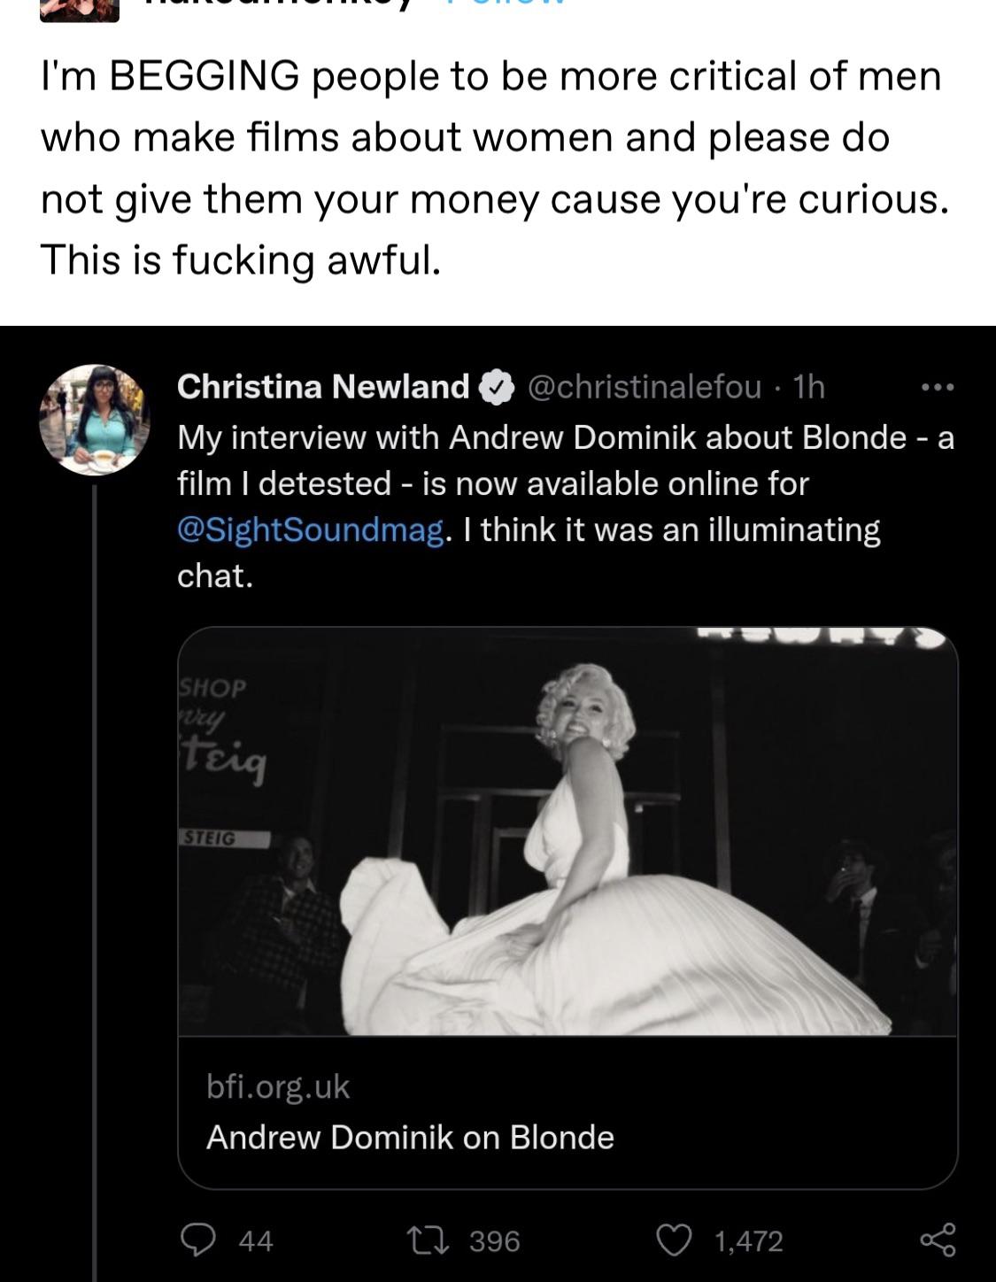
Task: Click the 1,472 likes count
Action: (x=748, y=1241)
